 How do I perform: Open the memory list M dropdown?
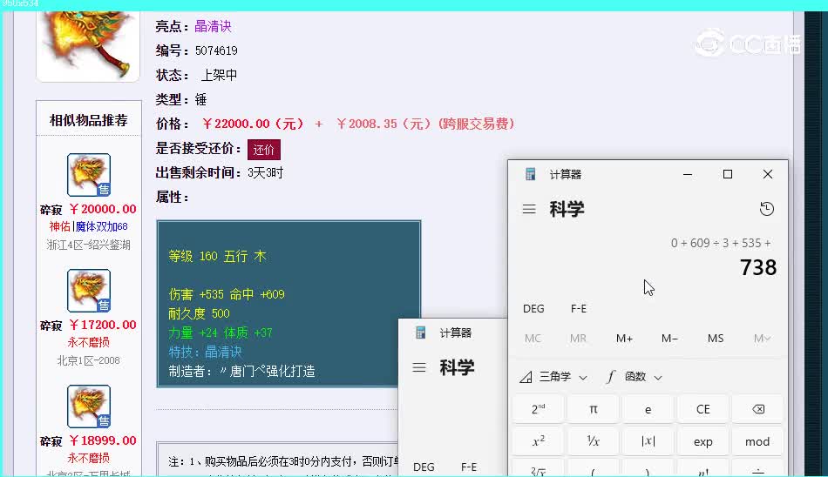click(762, 339)
